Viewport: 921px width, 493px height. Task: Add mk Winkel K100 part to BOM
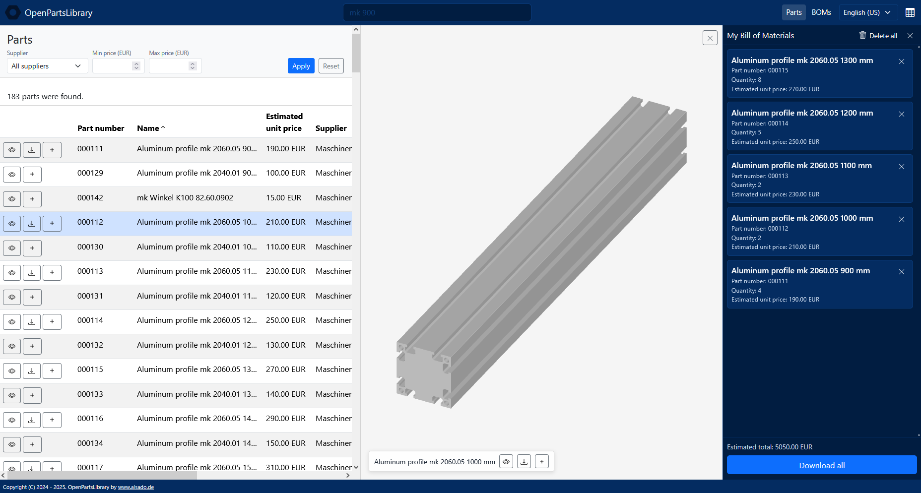[x=32, y=199]
